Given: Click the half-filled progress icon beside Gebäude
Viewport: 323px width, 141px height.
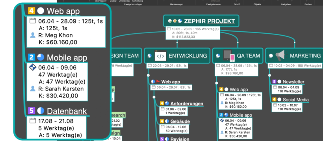Looking at the screenshot, I should pyautogui.click(x=167, y=121).
